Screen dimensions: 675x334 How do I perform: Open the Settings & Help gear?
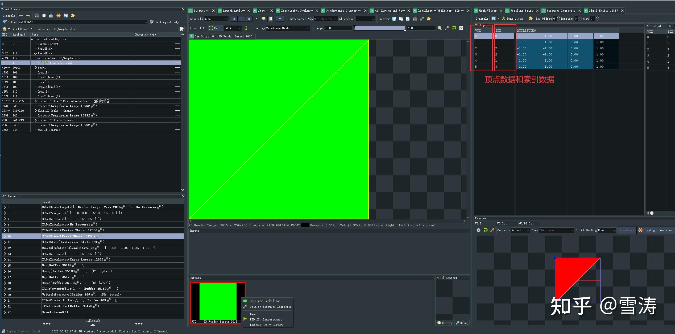(152, 22)
